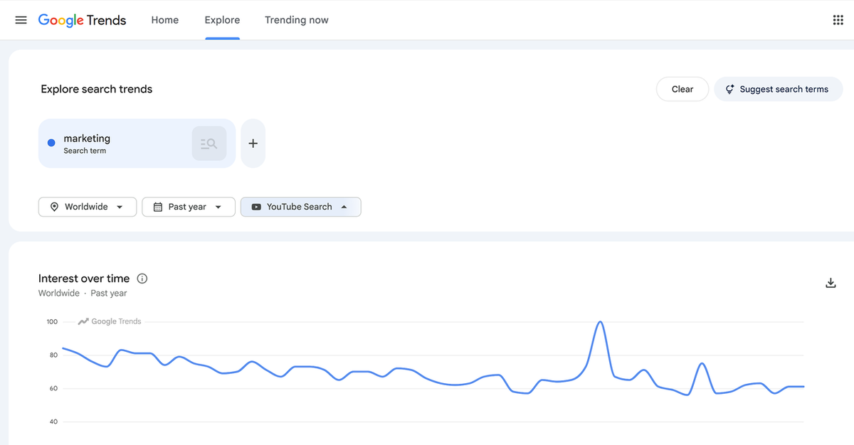Screen dimensions: 854x445
Task: Switch to Trending now tab
Action: click(297, 20)
